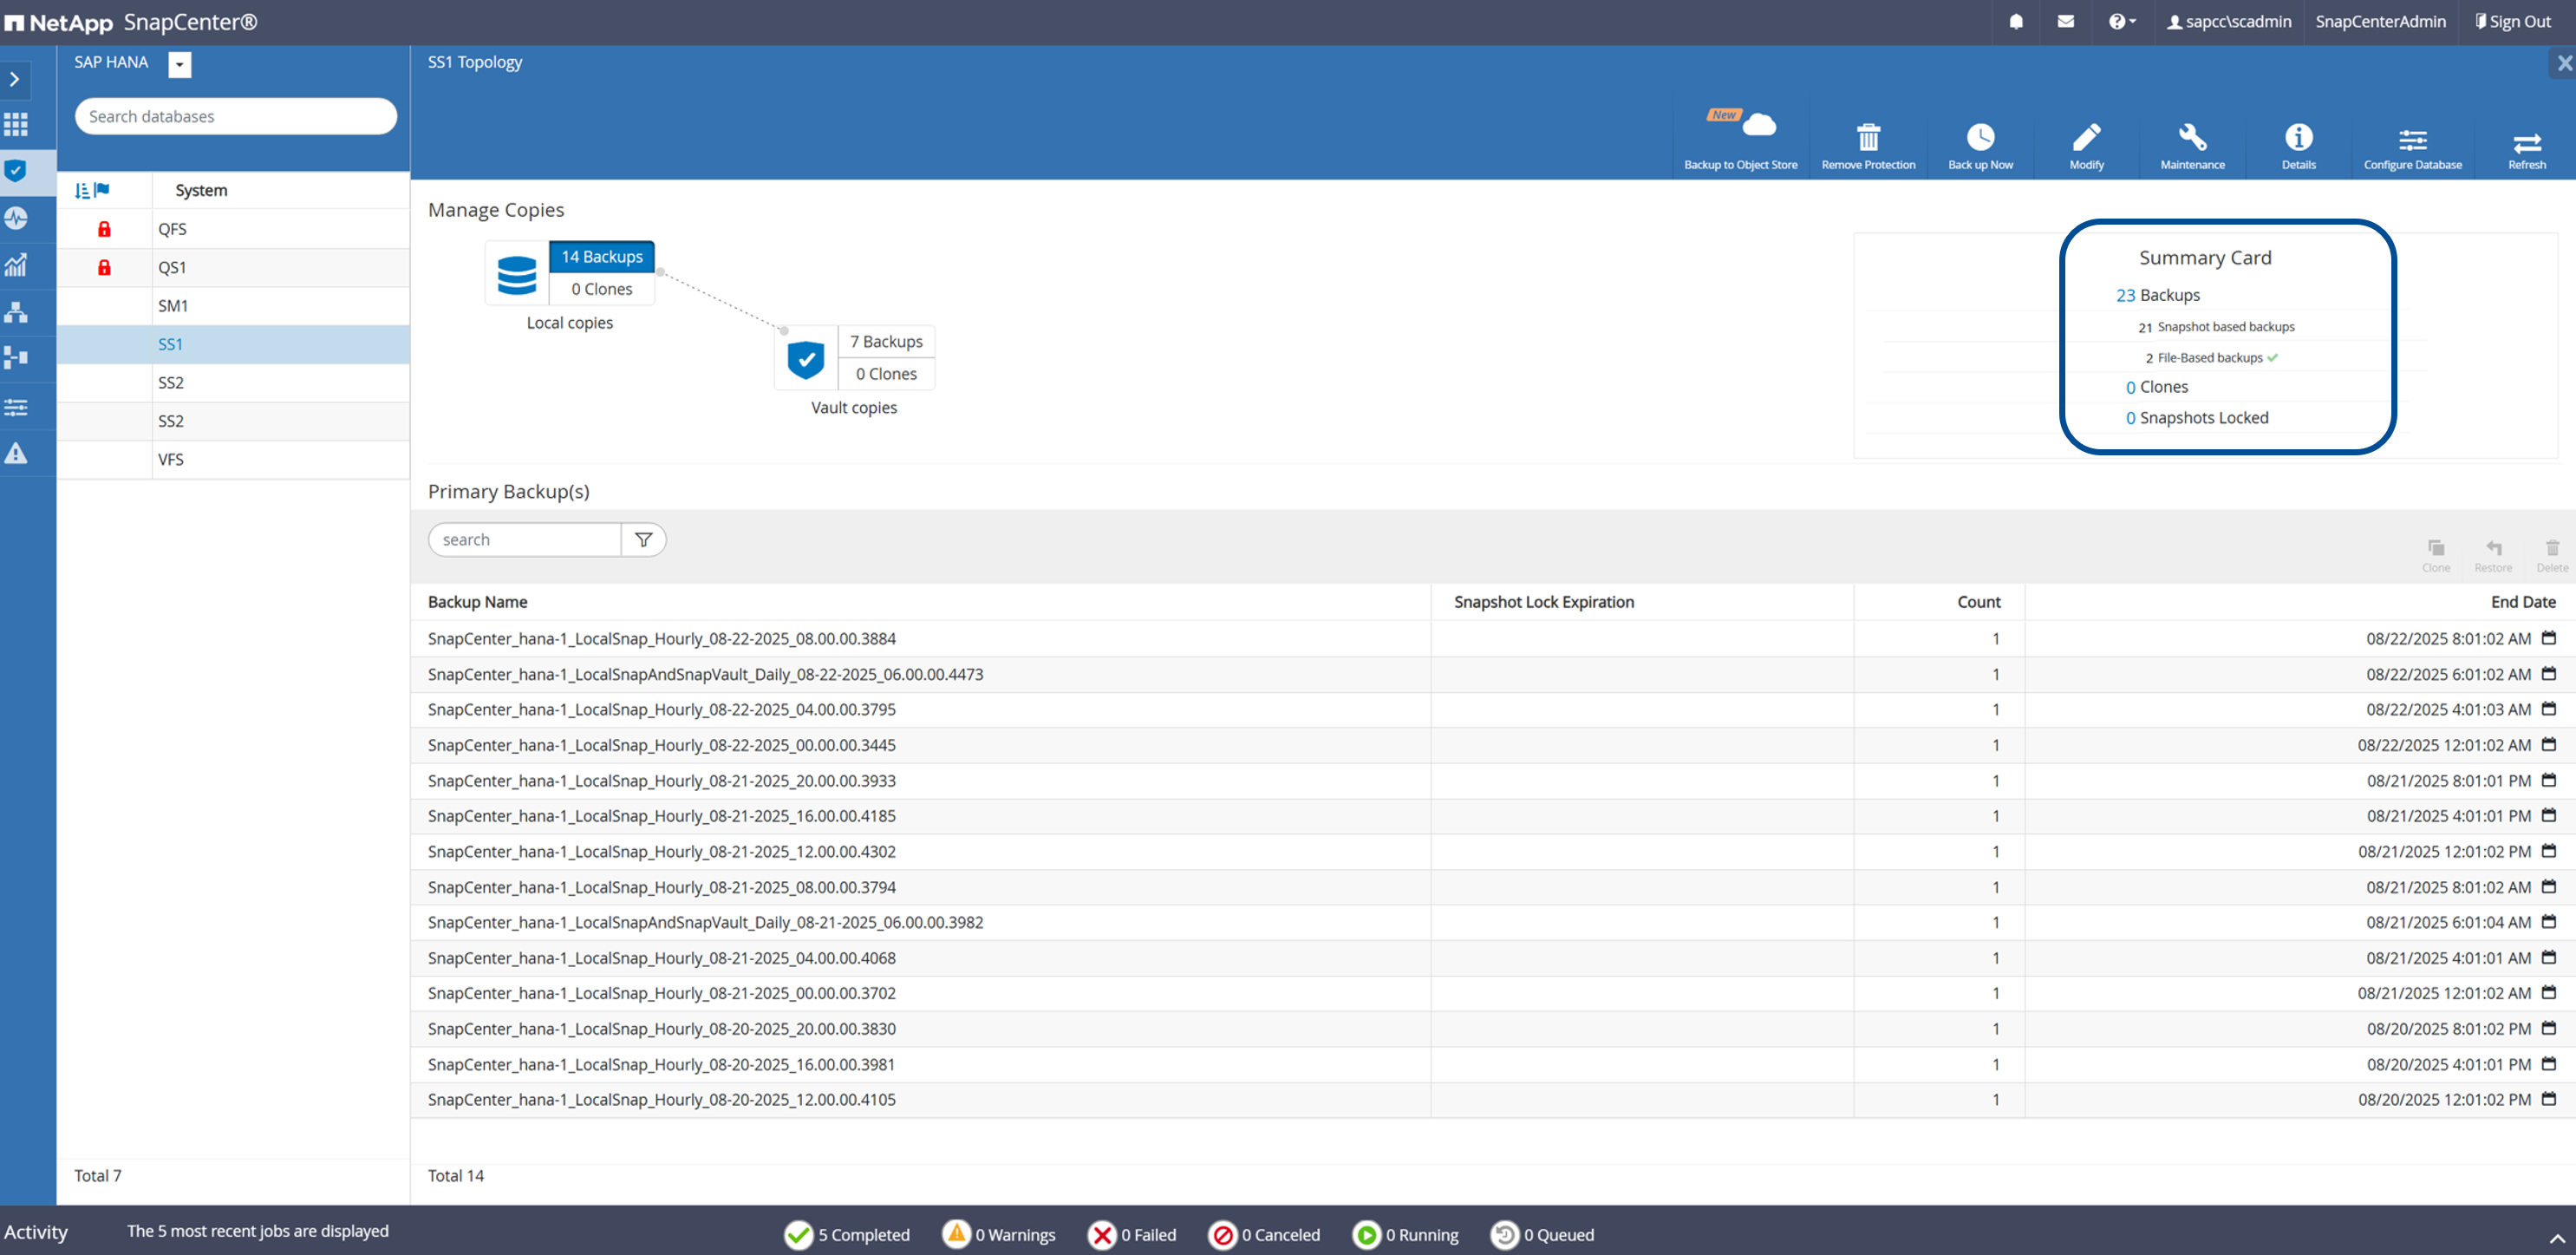Viewport: 2576px width, 1255px height.
Task: Expand the left navigation sidebar chevron
Action: tap(15, 79)
